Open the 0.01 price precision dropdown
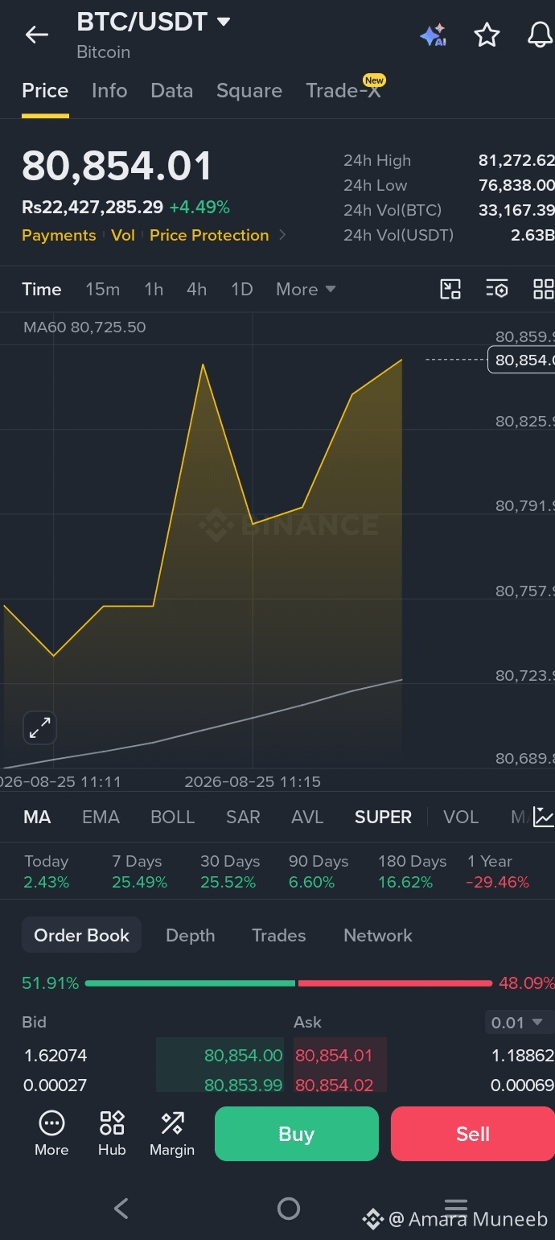This screenshot has height=1240, width=555. coord(520,1023)
